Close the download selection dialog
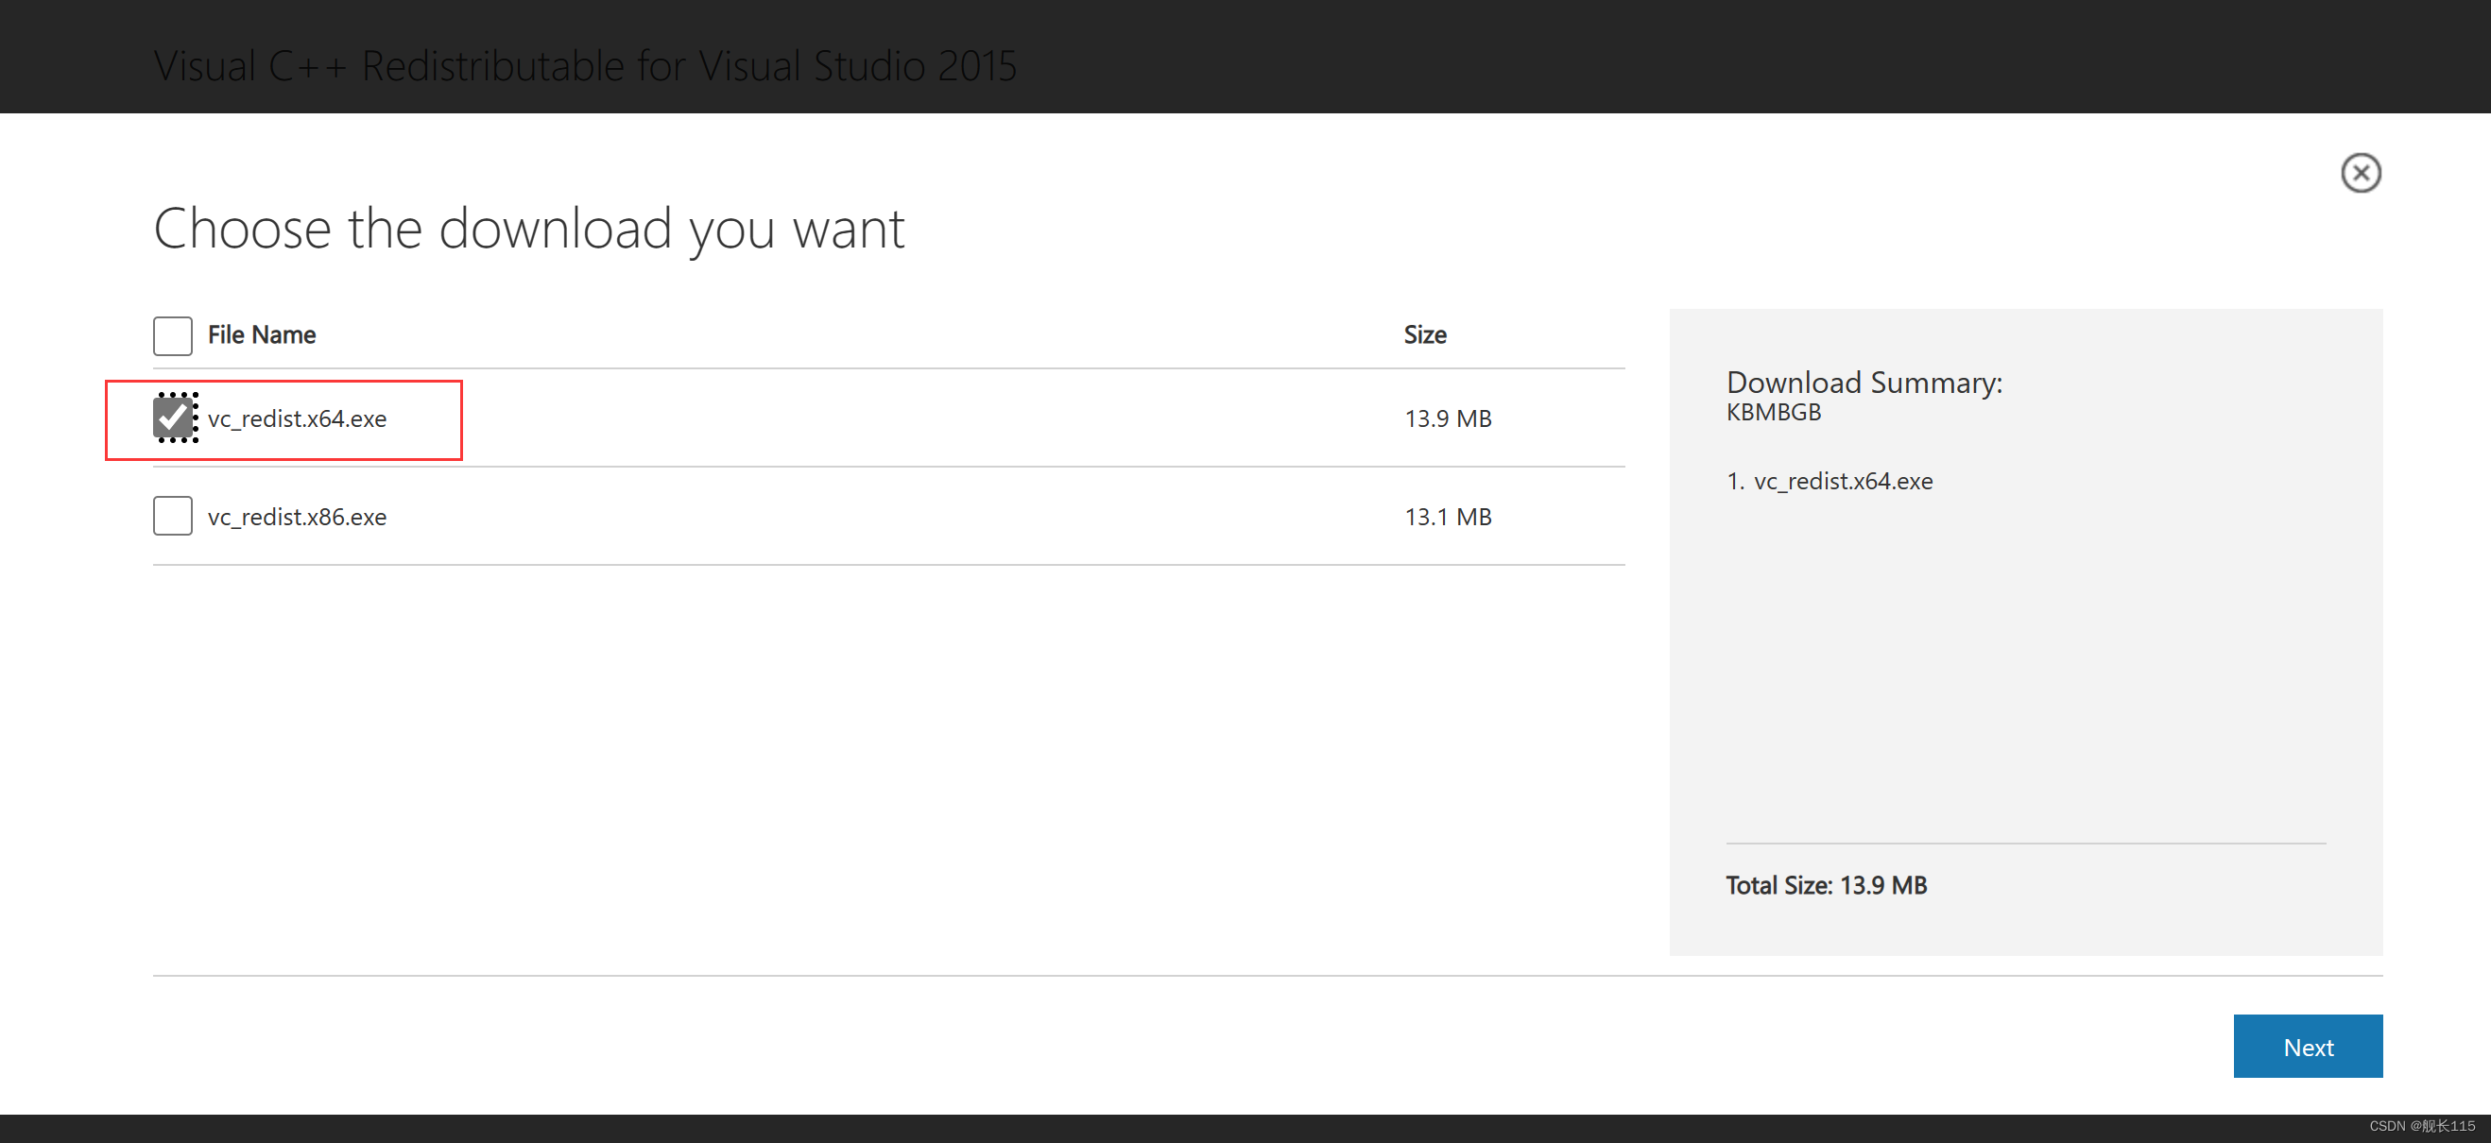This screenshot has width=2491, height=1143. coord(2360,173)
